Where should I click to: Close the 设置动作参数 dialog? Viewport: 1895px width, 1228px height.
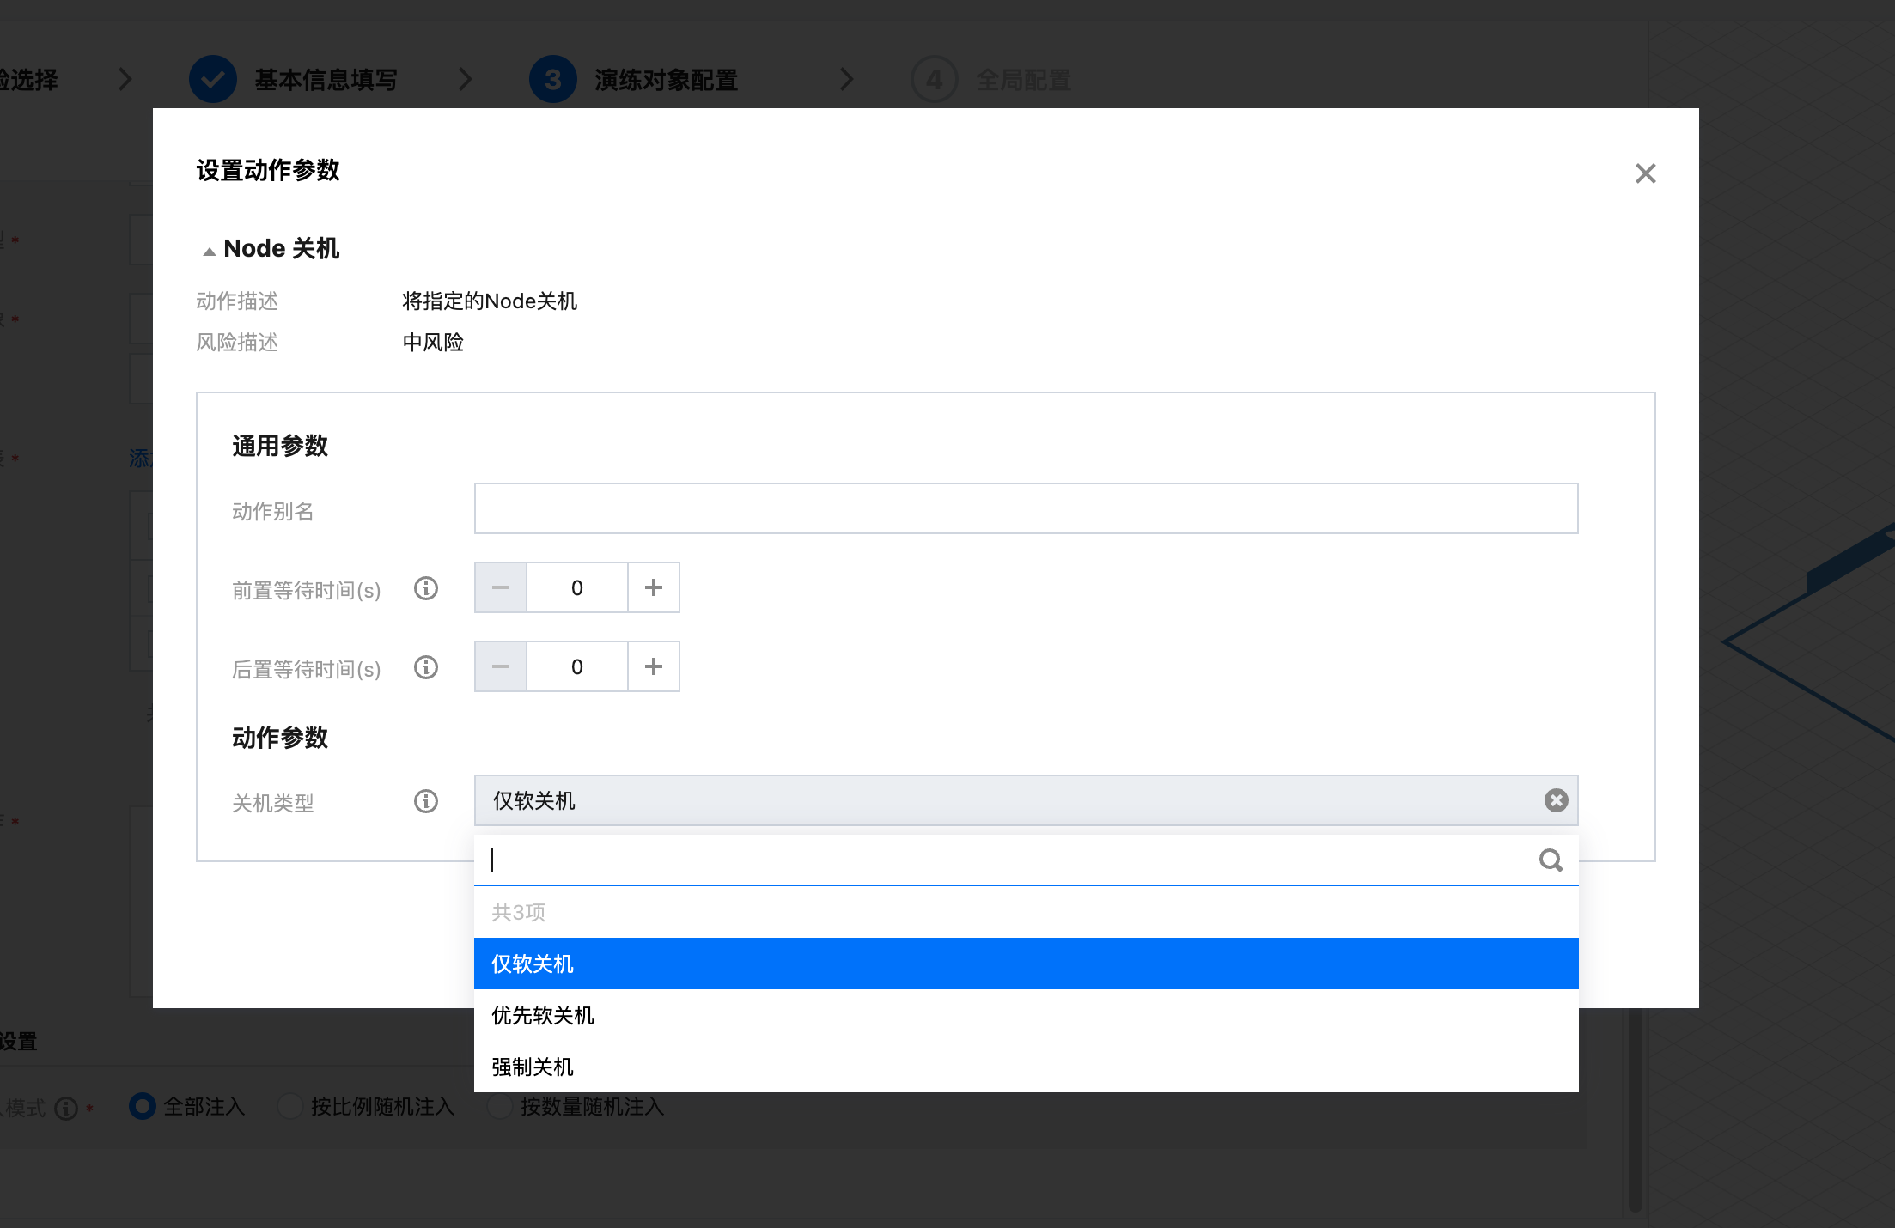click(x=1645, y=173)
